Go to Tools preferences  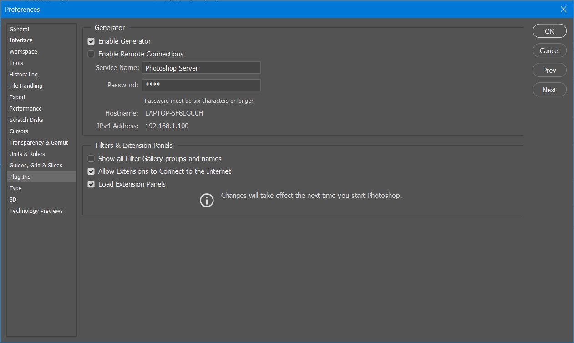41,63
